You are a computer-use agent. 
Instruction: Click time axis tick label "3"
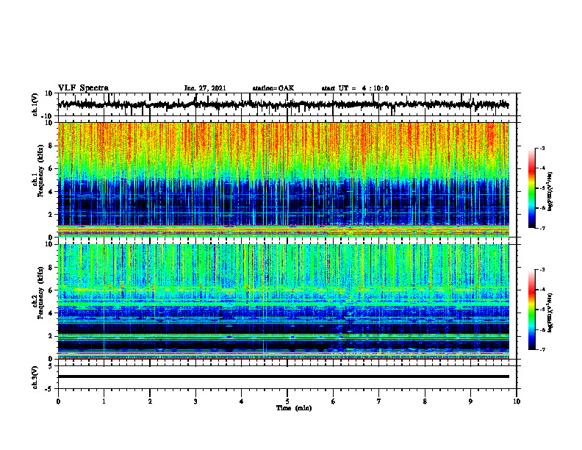click(195, 401)
